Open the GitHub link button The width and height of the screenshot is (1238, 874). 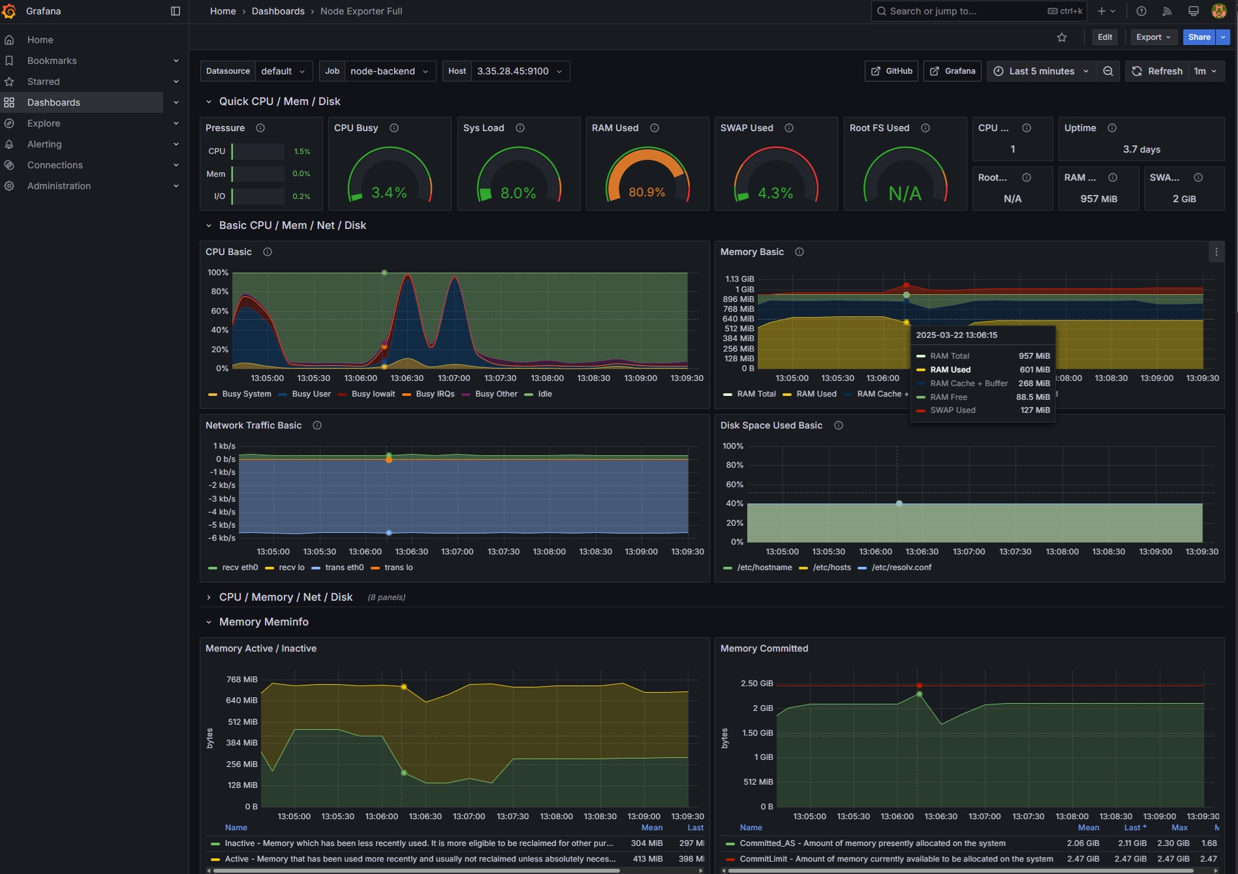tap(891, 71)
